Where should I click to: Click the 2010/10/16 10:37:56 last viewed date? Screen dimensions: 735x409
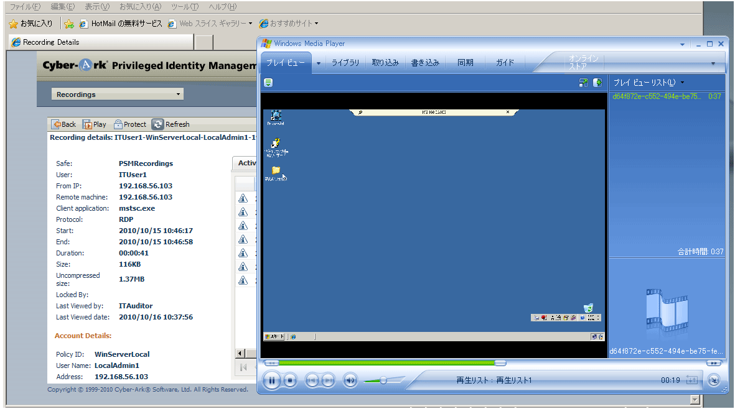[x=156, y=317]
